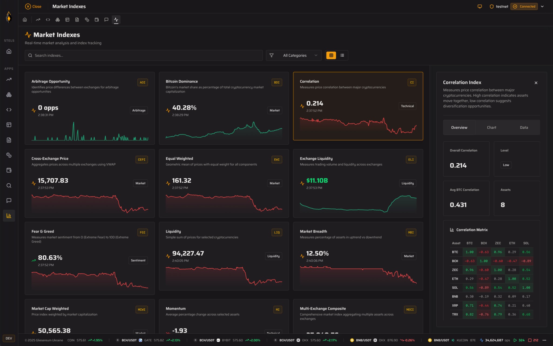Select the Data tab in Correlation Index
Viewport: 553px width, 346px height.
(x=524, y=127)
